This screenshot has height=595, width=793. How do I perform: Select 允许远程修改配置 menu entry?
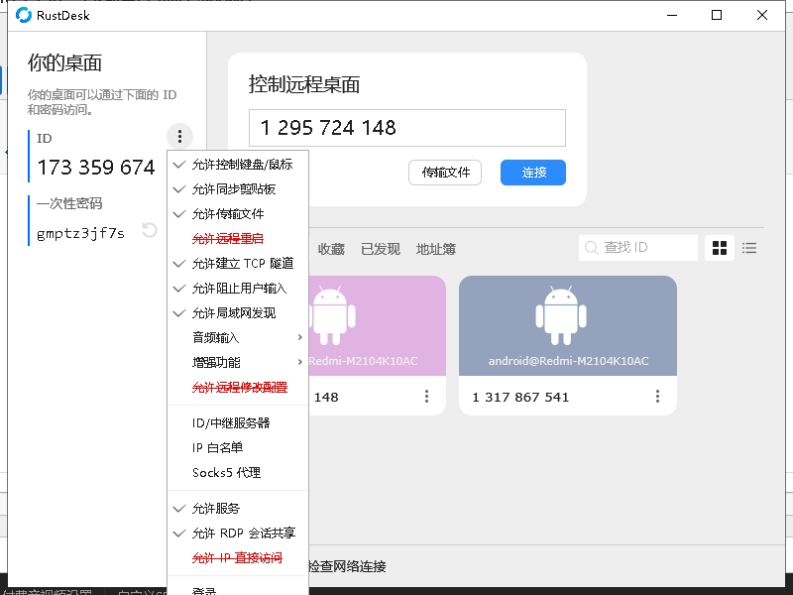coord(238,388)
